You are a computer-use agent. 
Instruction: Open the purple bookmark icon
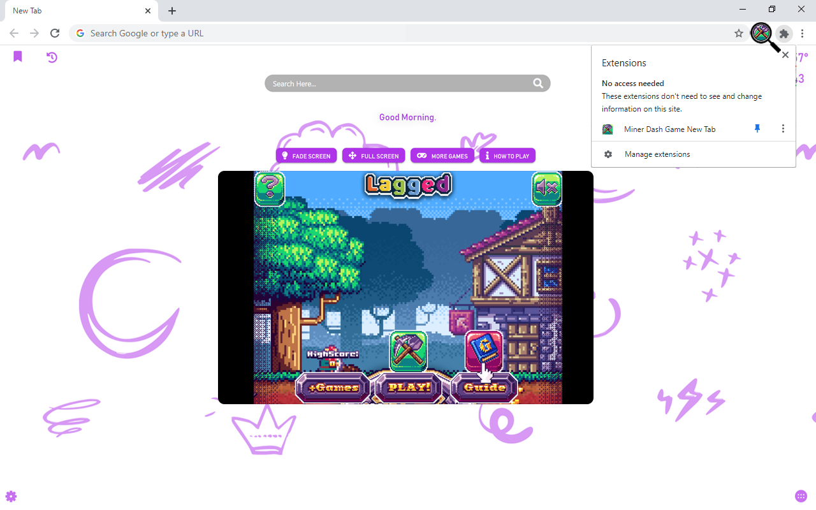(x=18, y=57)
